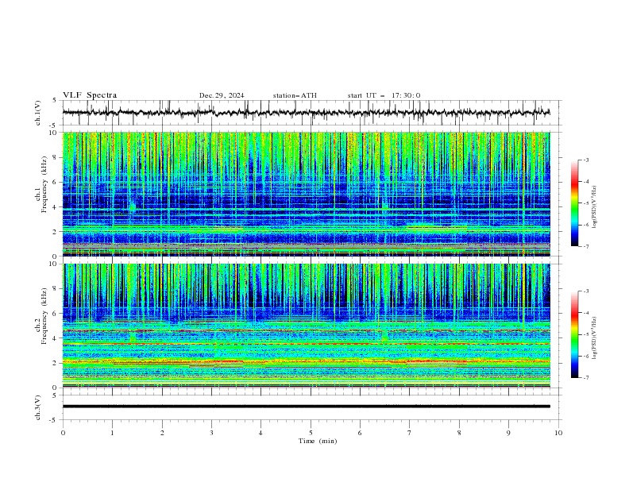This screenshot has width=629, height=486.
Task: Click the ch.1 'Frequency (kHz)' axis label
Action: 44,183
